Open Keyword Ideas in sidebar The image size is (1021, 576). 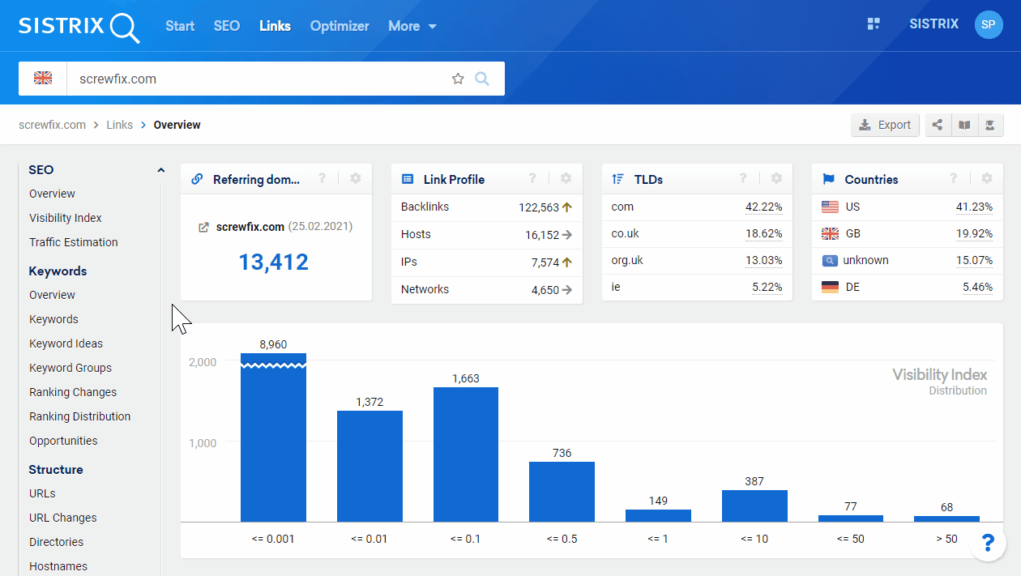click(66, 343)
